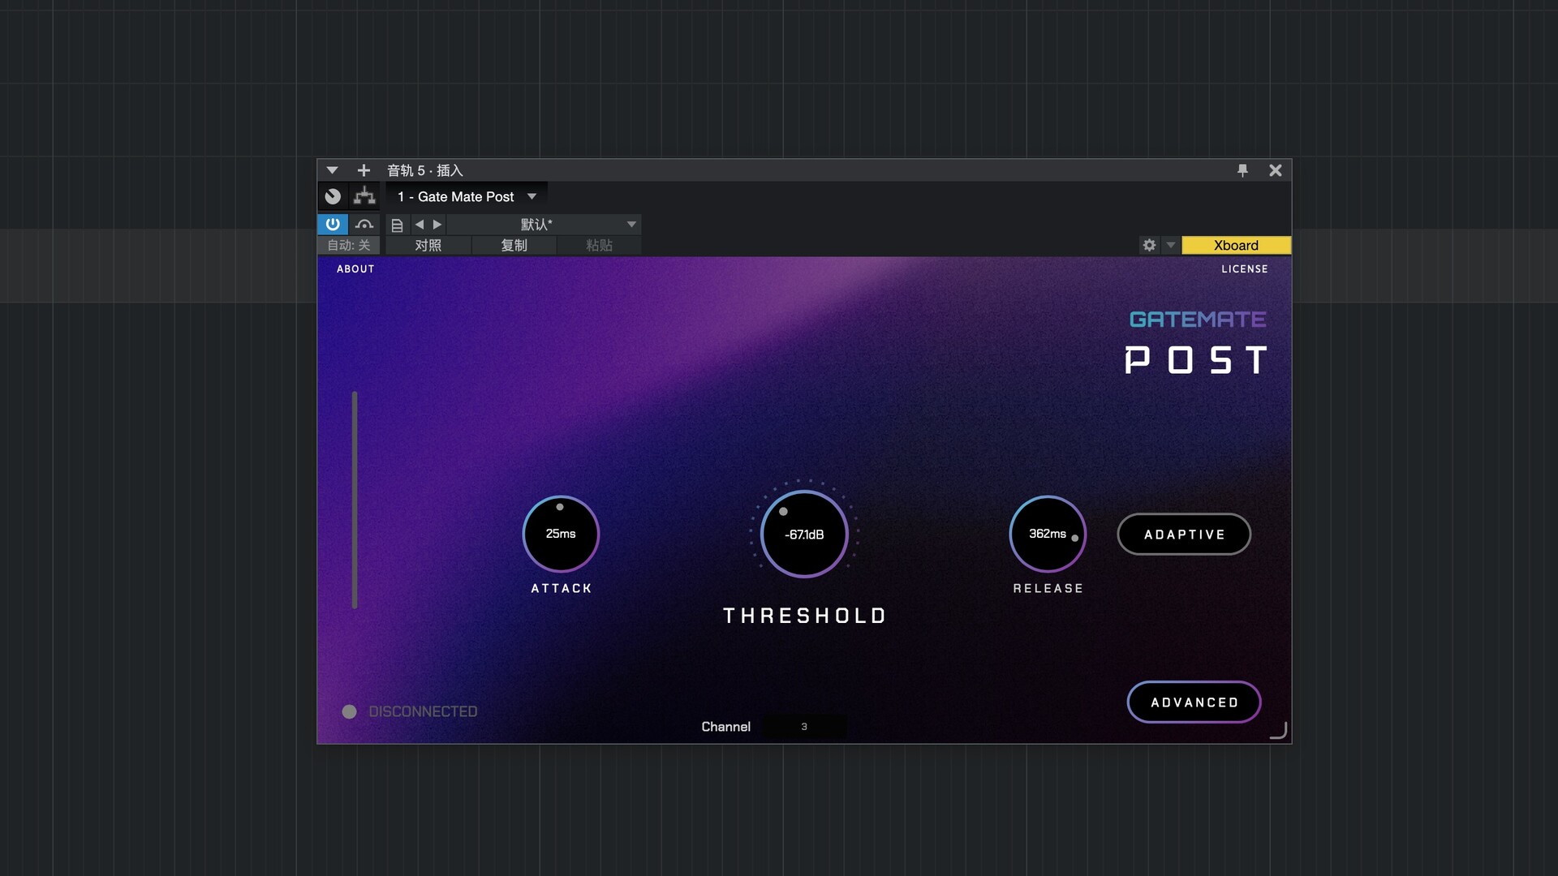The width and height of the screenshot is (1558, 876).
Task: Click the 音轨 5 · 插入 title text
Action: 424,170
